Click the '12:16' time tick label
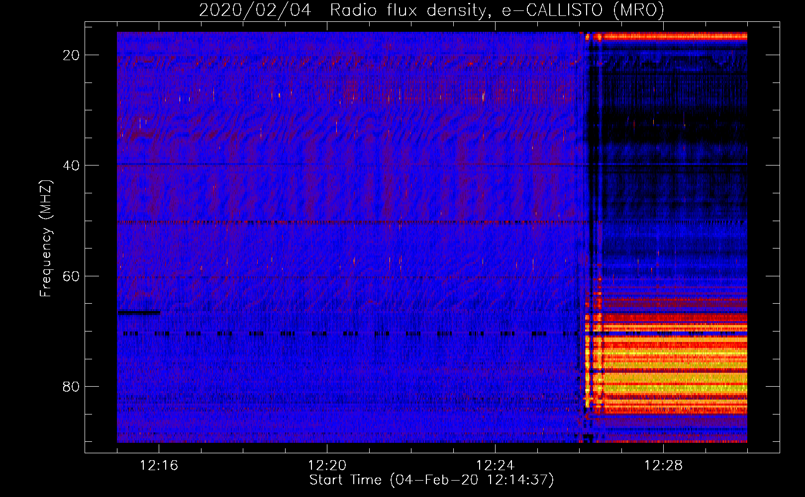The height and width of the screenshot is (497, 805). pos(159,465)
